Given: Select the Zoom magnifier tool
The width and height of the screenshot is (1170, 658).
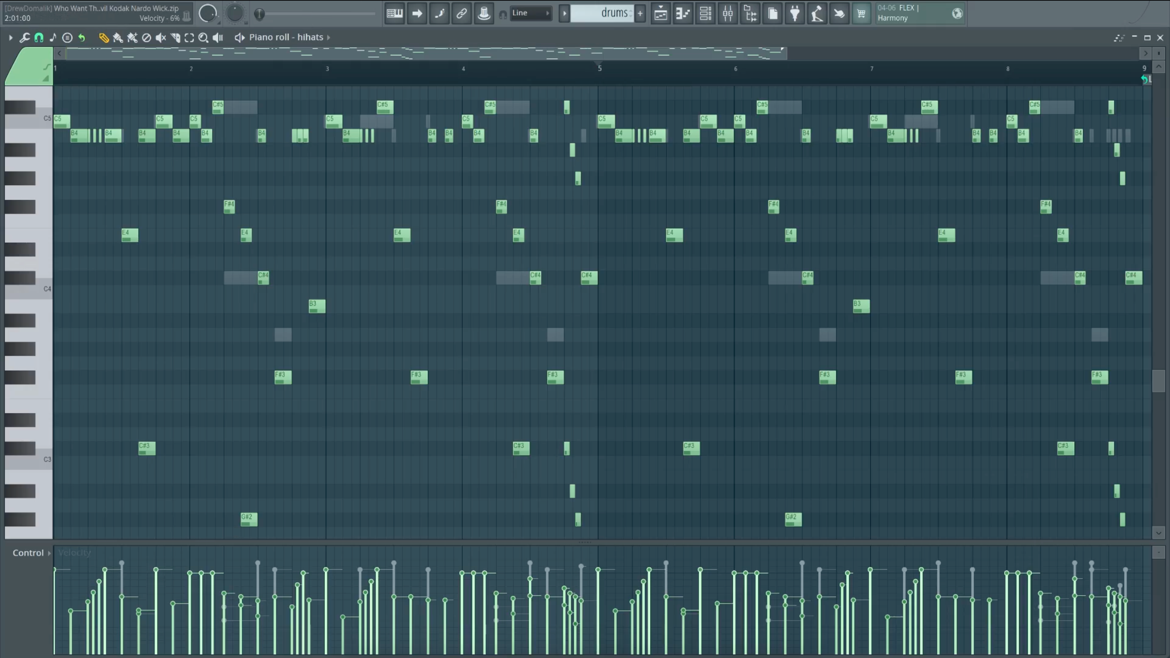Looking at the screenshot, I should click(203, 38).
